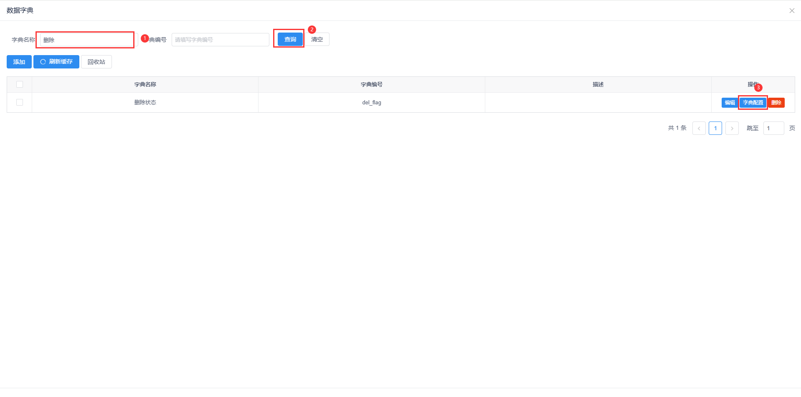Toggle the select-all header checkbox
Viewport: 801px width, 397px height.
coord(20,84)
